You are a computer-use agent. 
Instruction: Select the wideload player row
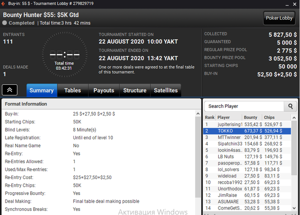pos(247,176)
